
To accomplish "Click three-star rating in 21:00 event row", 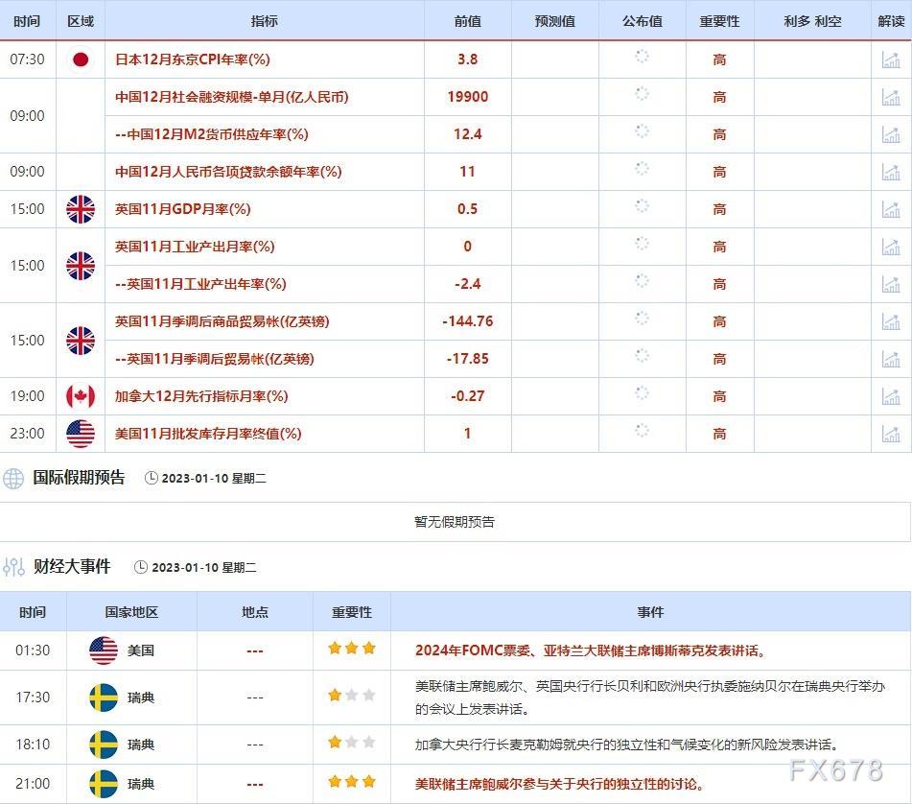I will pos(352,781).
